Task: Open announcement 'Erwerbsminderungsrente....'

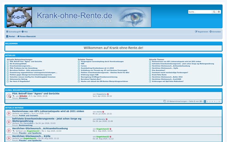Action: (x=21, y=66)
